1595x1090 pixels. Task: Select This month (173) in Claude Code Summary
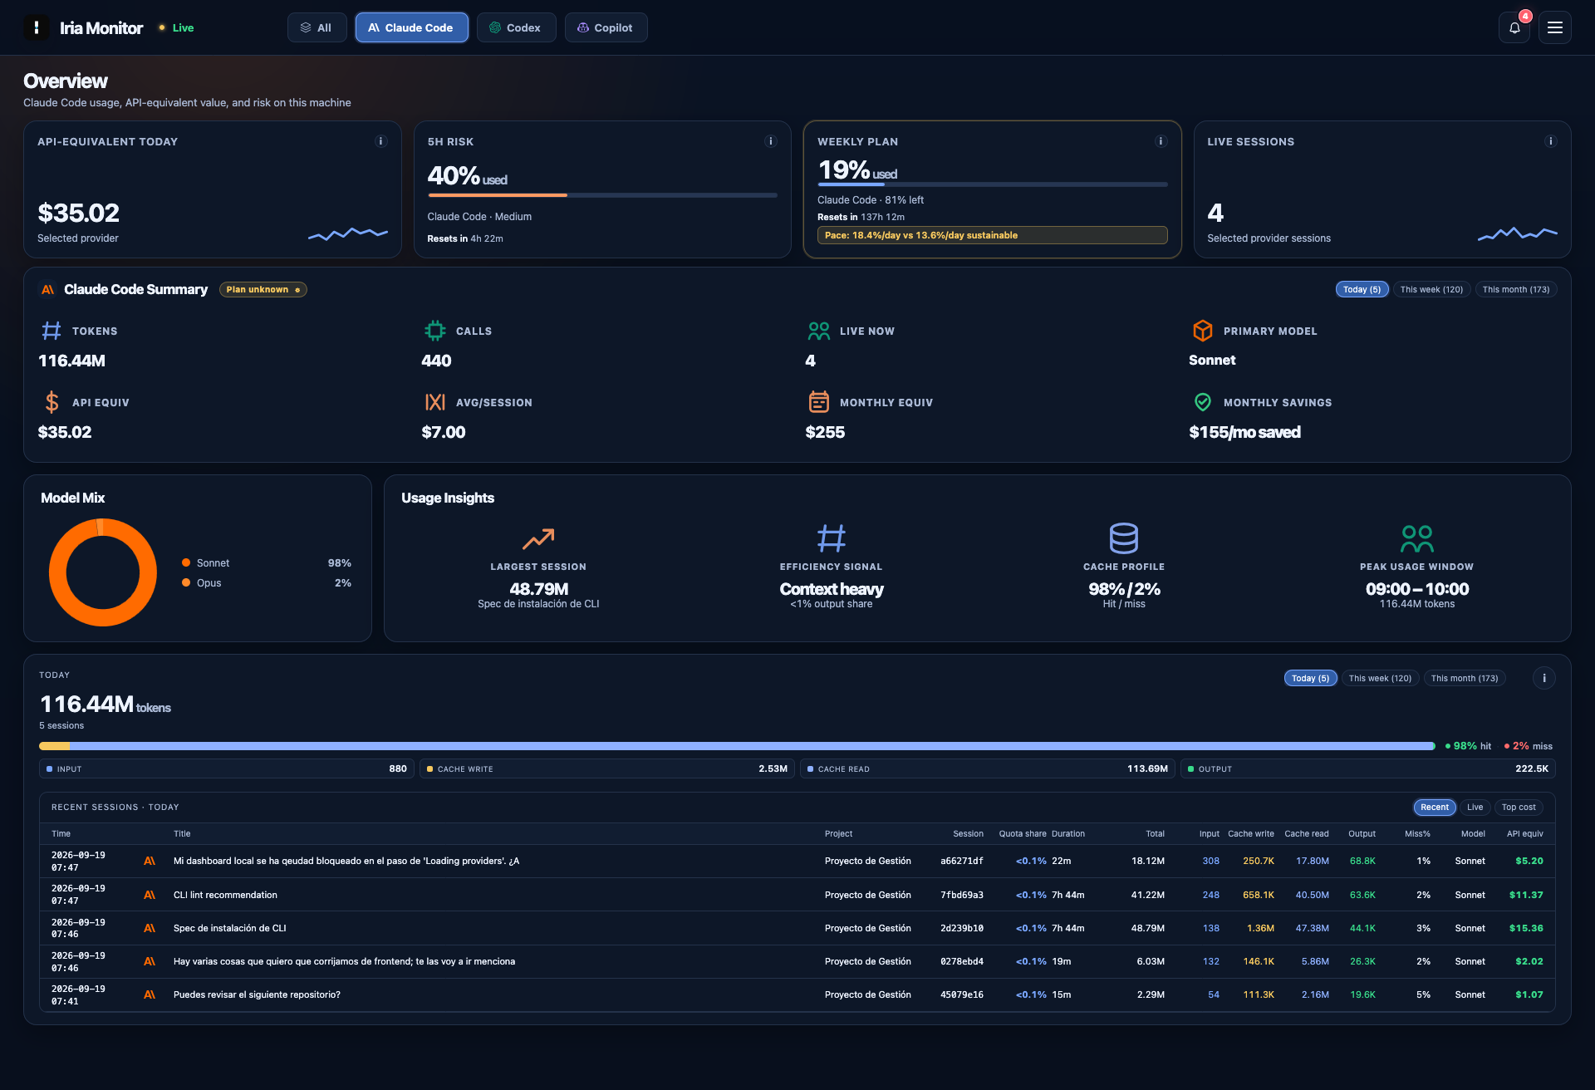tap(1516, 289)
